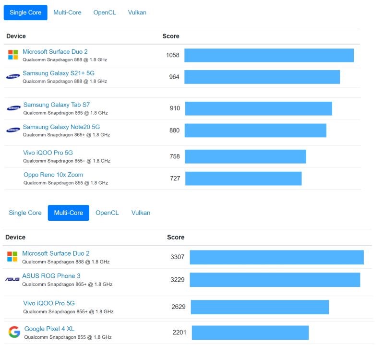Click score value 3307
Viewport: 384px width, 345px height.
pos(178,257)
